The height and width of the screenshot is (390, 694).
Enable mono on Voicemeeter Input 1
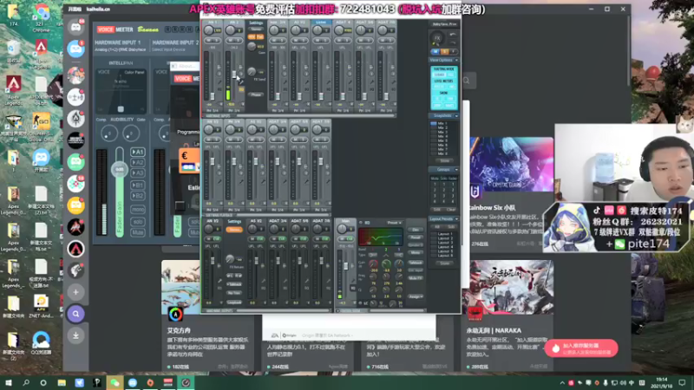[x=138, y=209]
